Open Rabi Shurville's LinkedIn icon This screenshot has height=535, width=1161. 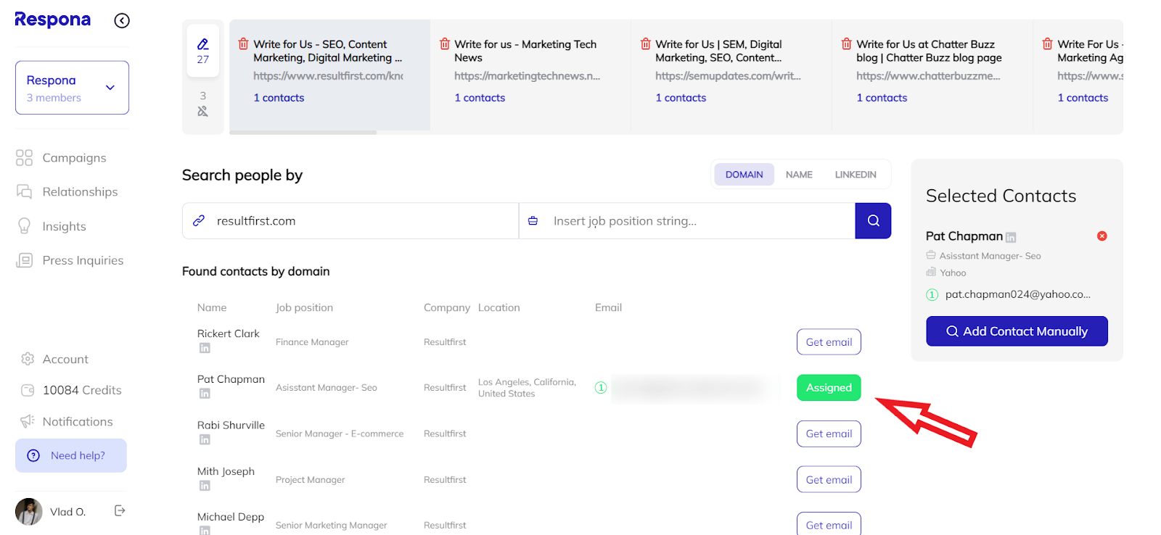pos(205,439)
